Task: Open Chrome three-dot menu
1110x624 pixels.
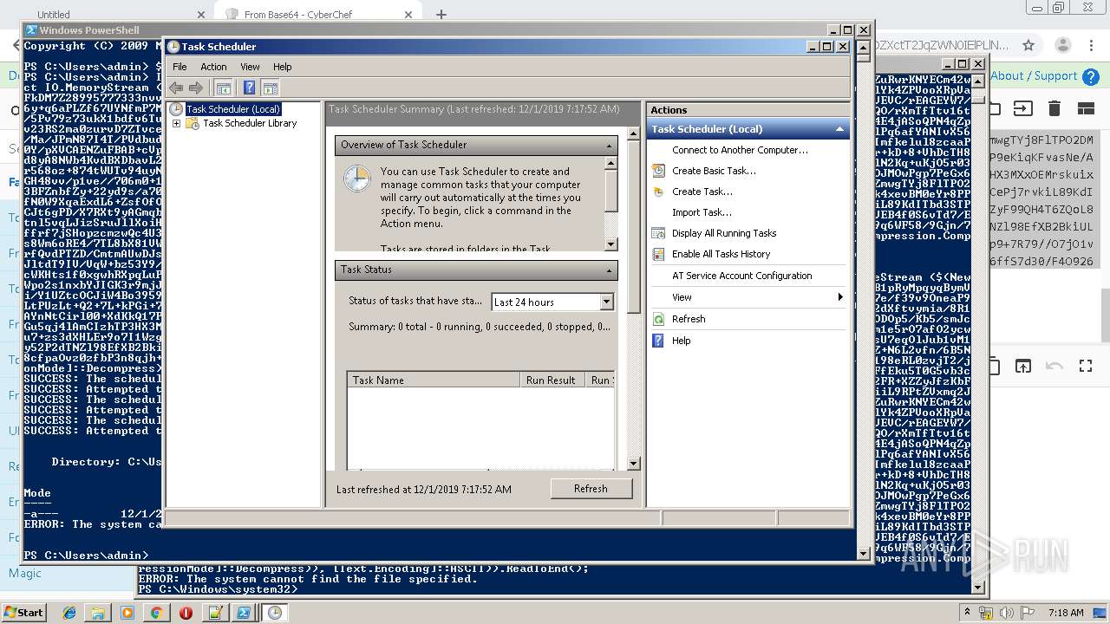Action: [x=1091, y=45]
